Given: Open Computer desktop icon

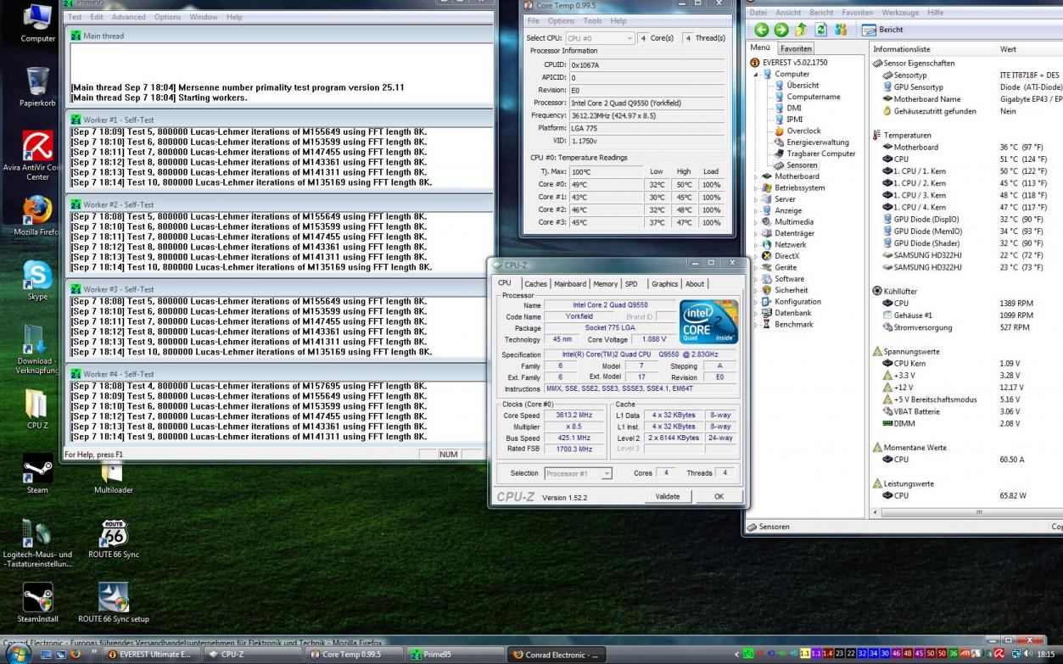Looking at the screenshot, I should pyautogui.click(x=37, y=24).
